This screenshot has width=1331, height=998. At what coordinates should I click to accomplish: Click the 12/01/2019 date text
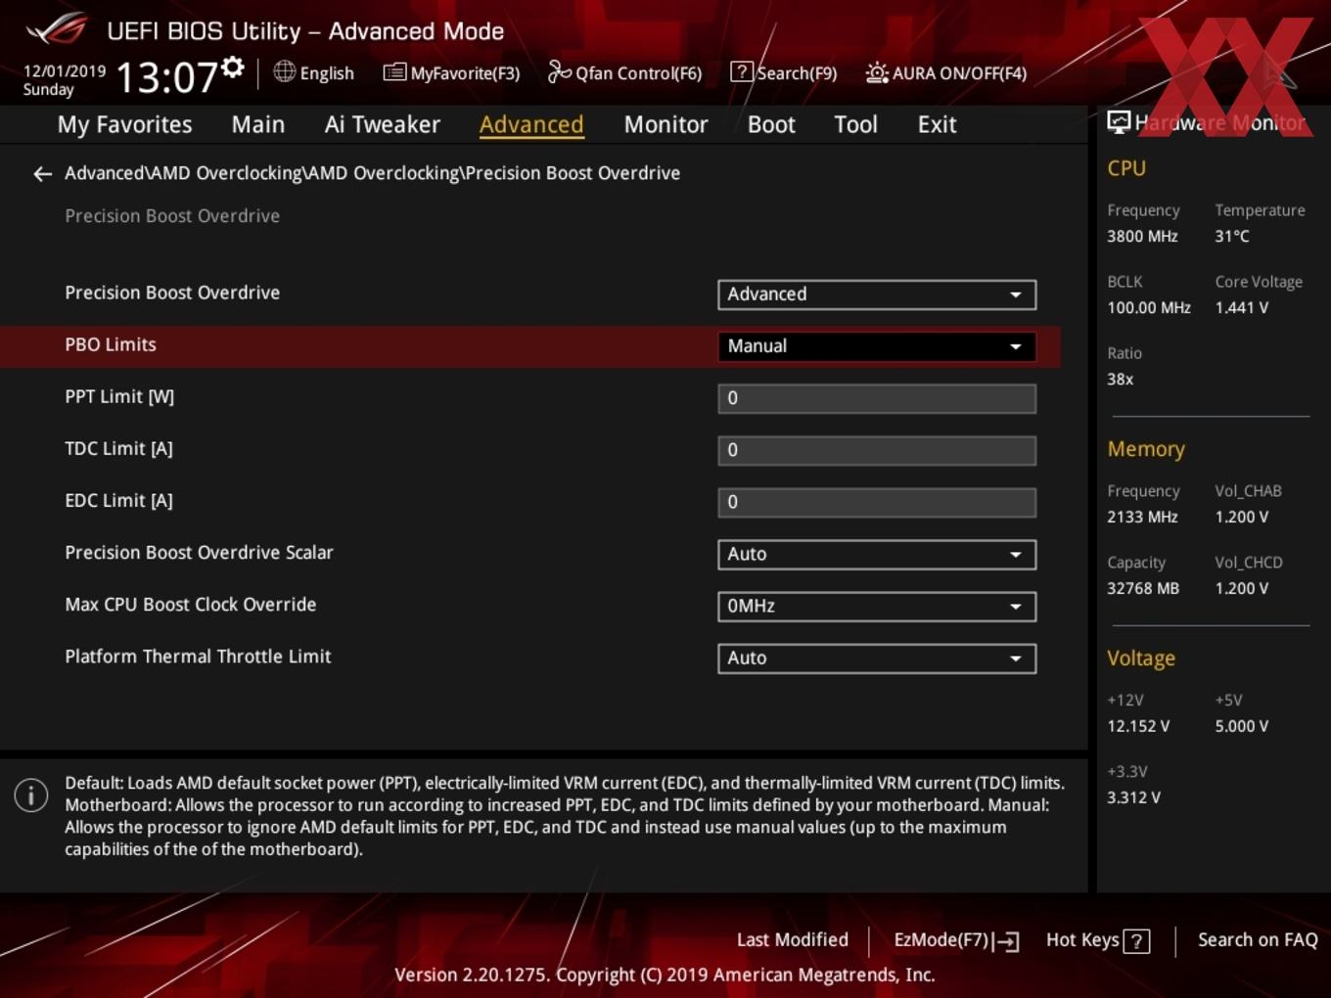65,71
